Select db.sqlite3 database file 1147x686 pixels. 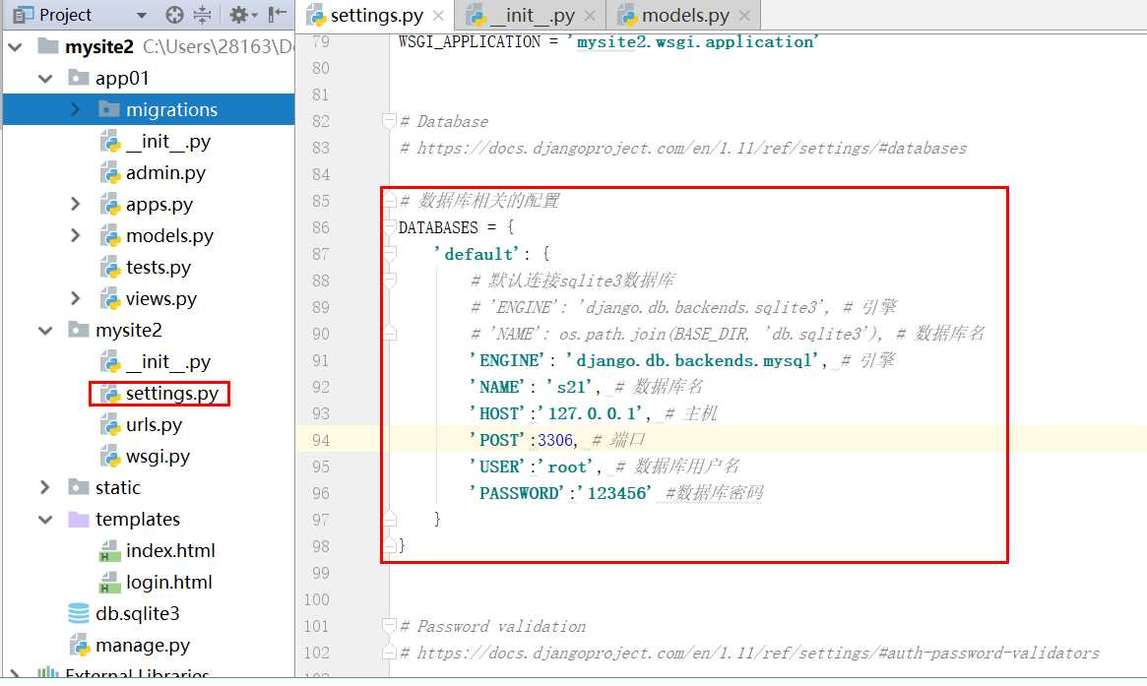(138, 613)
